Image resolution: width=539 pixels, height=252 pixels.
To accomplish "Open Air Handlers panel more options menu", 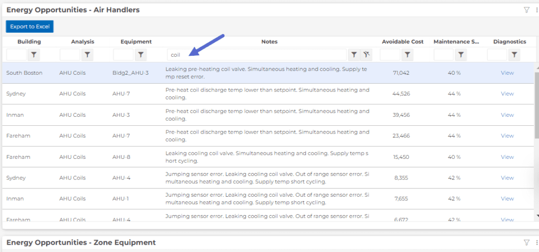I will (536, 10).
